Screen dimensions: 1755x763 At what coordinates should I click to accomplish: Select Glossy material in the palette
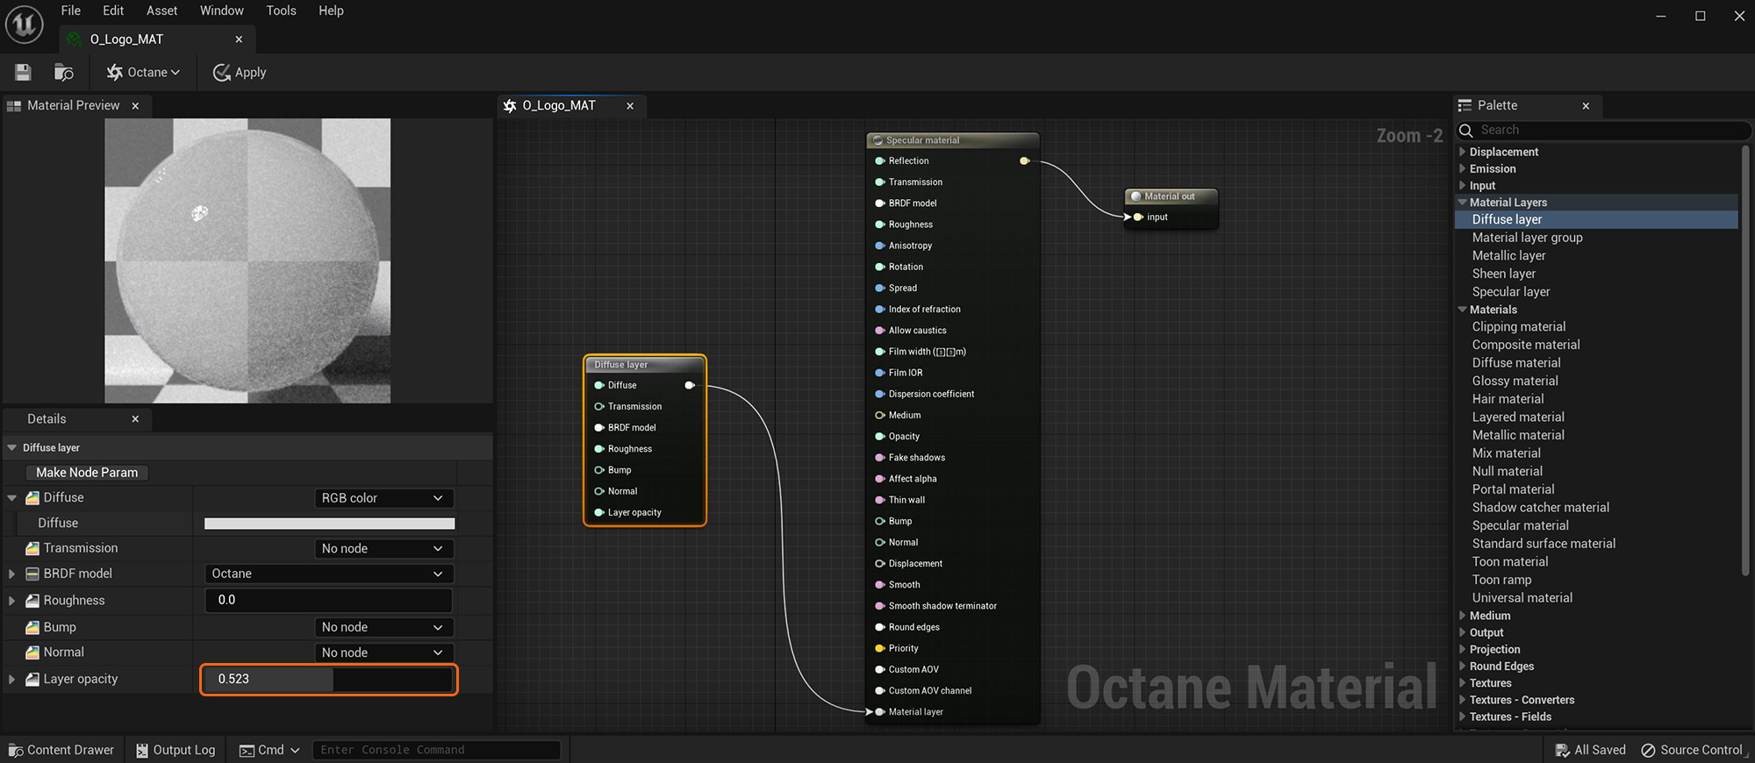1515,381
